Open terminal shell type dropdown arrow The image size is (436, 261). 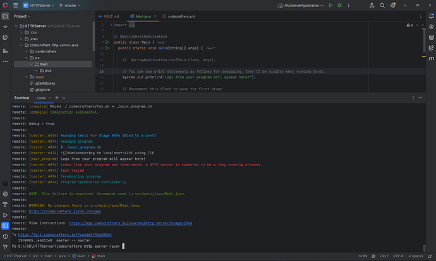point(64,98)
